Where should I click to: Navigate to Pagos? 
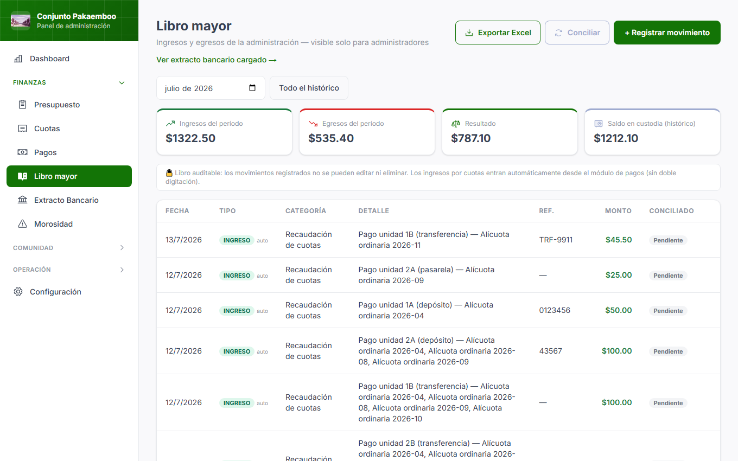coord(69,152)
